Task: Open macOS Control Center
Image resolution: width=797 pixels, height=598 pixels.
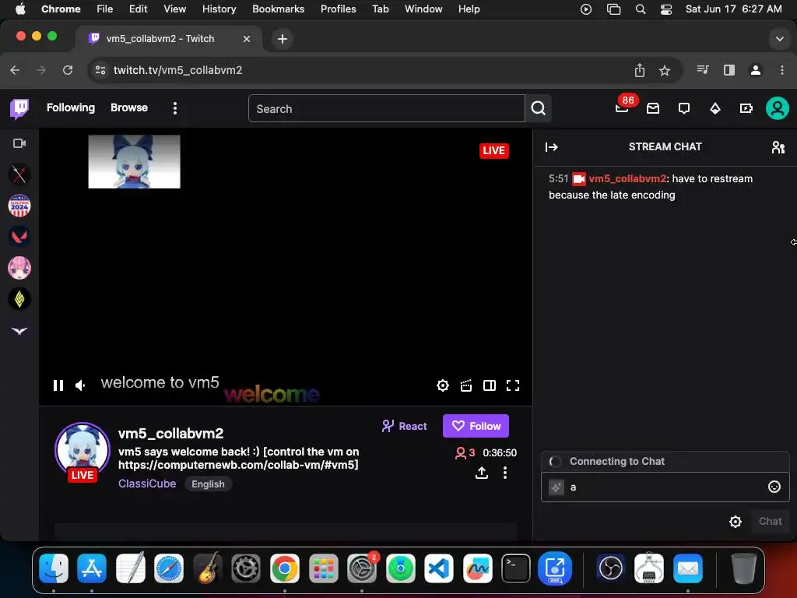Action: [x=666, y=9]
